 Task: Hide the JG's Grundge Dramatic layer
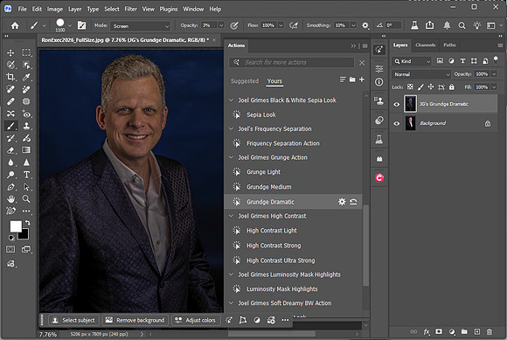[397, 104]
